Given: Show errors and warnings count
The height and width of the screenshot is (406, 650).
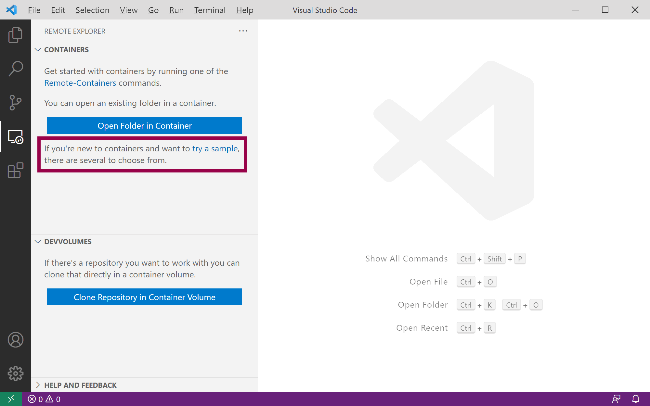Looking at the screenshot, I should 44,399.
